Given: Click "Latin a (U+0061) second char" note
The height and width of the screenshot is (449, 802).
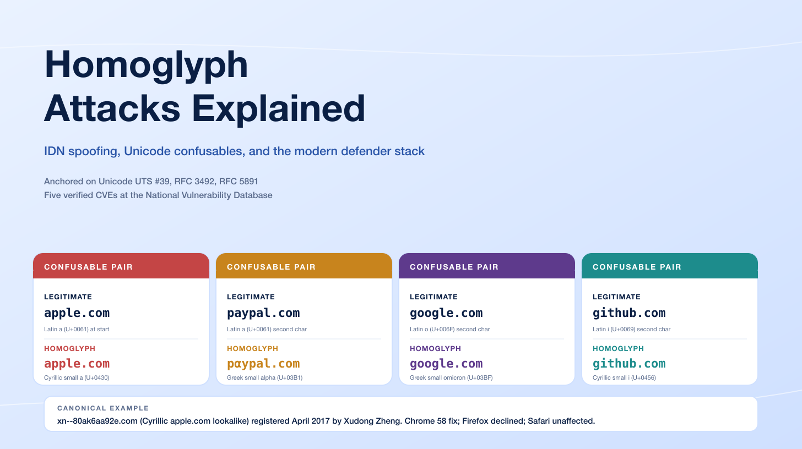Looking at the screenshot, I should (267, 330).
